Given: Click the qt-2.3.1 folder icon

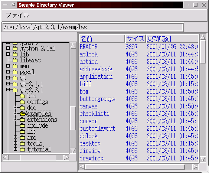Looking at the screenshot, I should coord(15,90).
